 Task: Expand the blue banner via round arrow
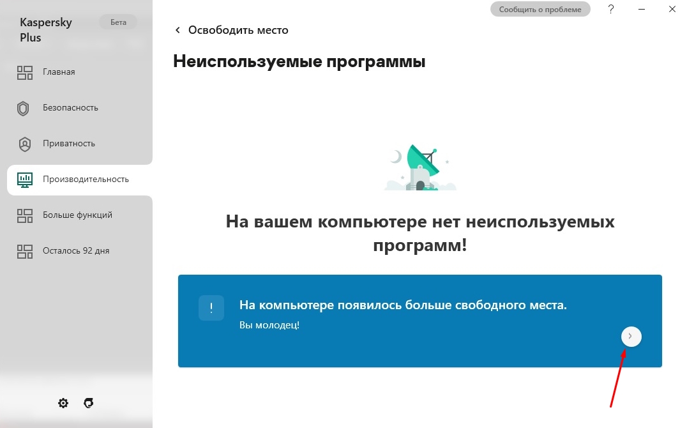pyautogui.click(x=631, y=336)
